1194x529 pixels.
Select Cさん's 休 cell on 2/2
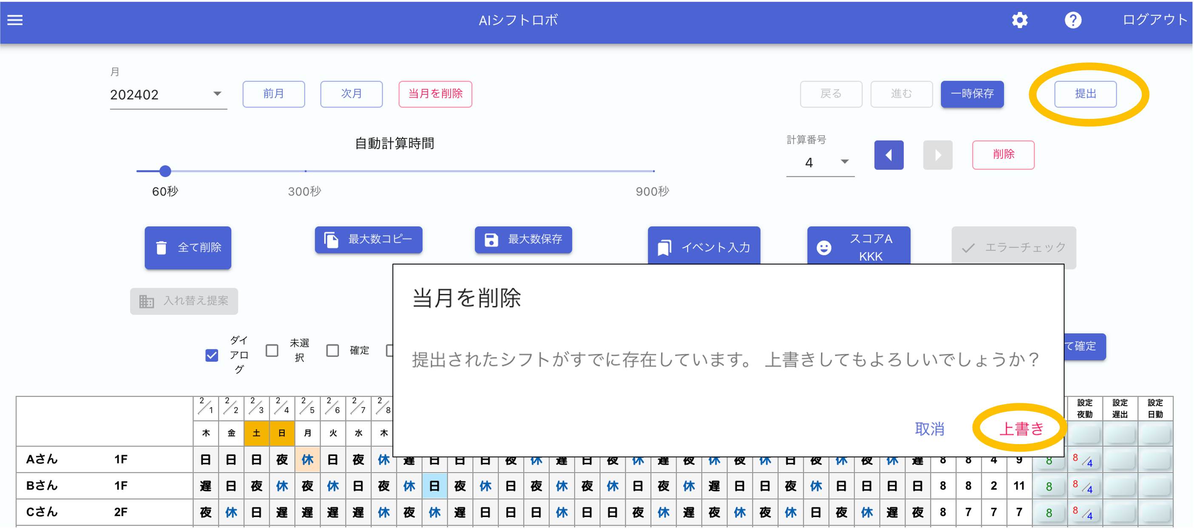point(231,512)
